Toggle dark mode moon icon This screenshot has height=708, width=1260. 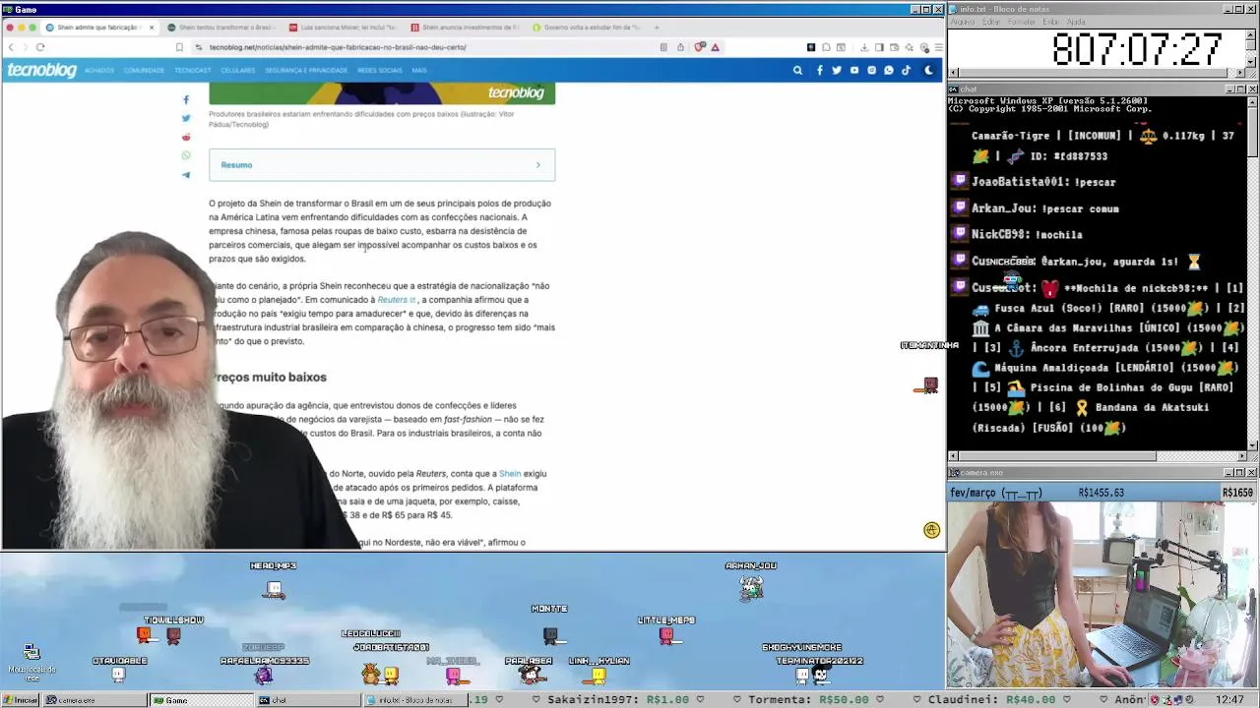[x=928, y=70]
